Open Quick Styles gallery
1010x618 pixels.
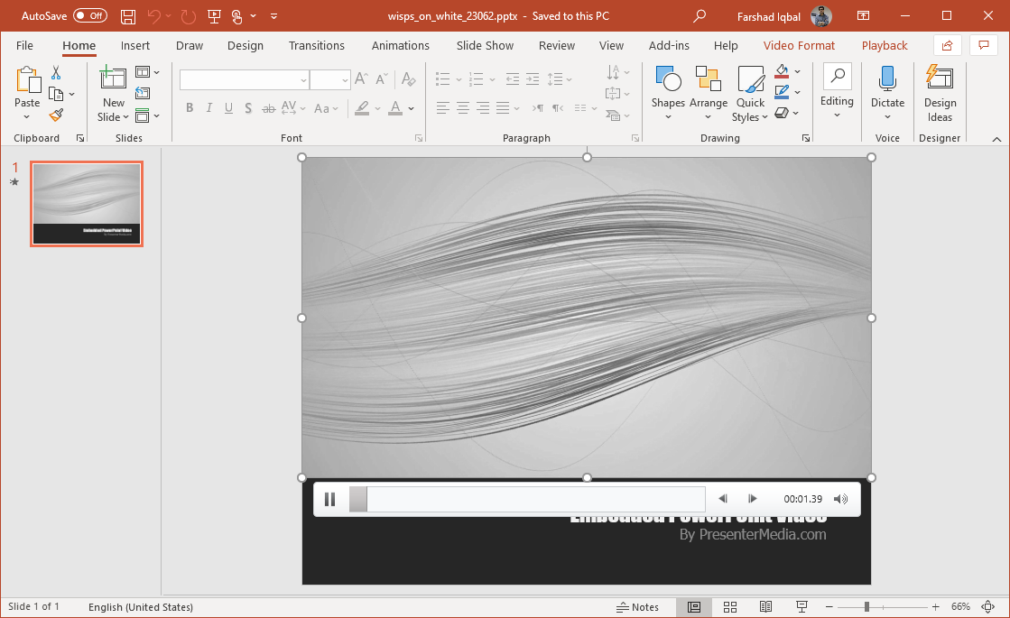point(750,93)
